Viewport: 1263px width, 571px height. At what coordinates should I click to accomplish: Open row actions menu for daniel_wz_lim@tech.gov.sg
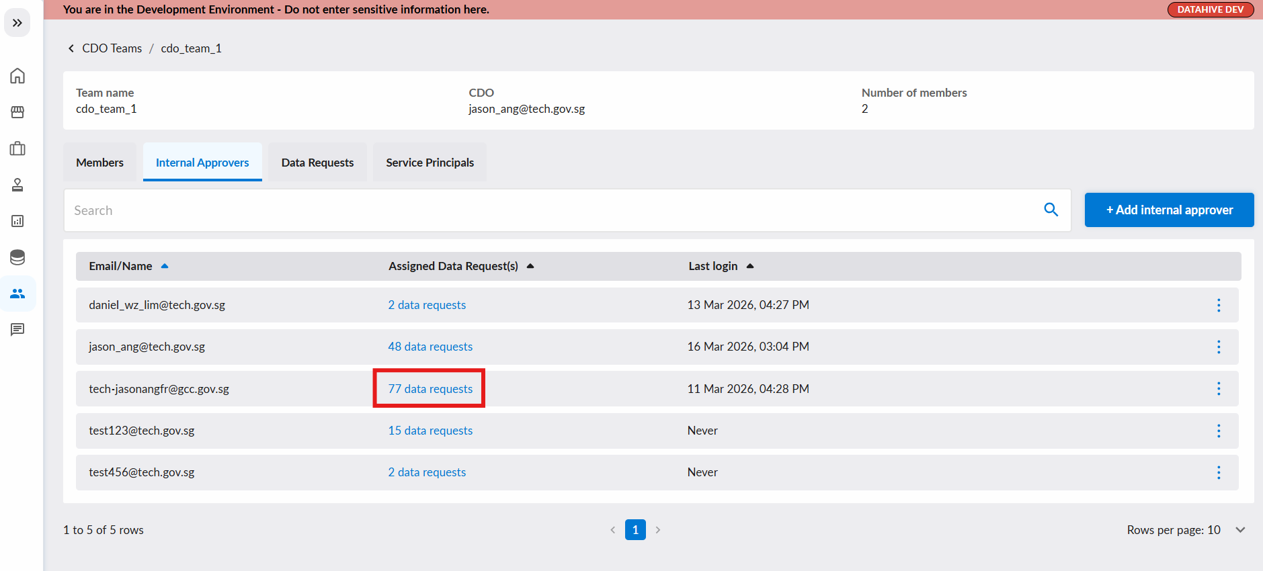1219,305
